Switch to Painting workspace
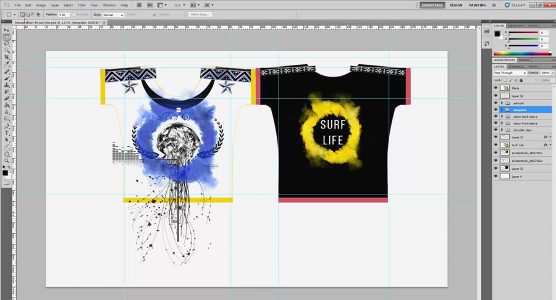Viewport: 556px width, 300px height. pos(478,6)
